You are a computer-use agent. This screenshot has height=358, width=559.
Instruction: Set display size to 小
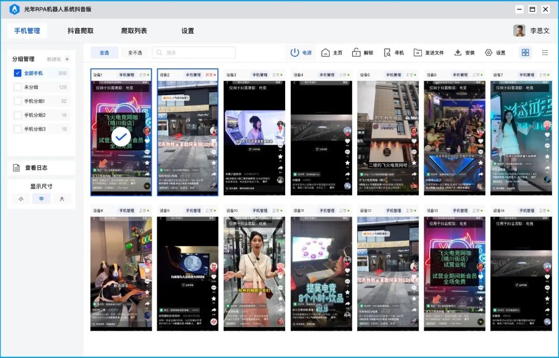click(21, 198)
